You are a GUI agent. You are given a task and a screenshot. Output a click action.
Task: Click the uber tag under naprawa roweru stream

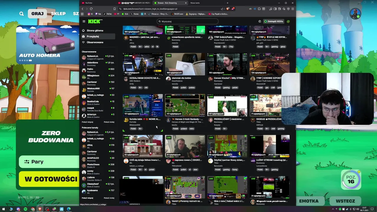click(195, 169)
